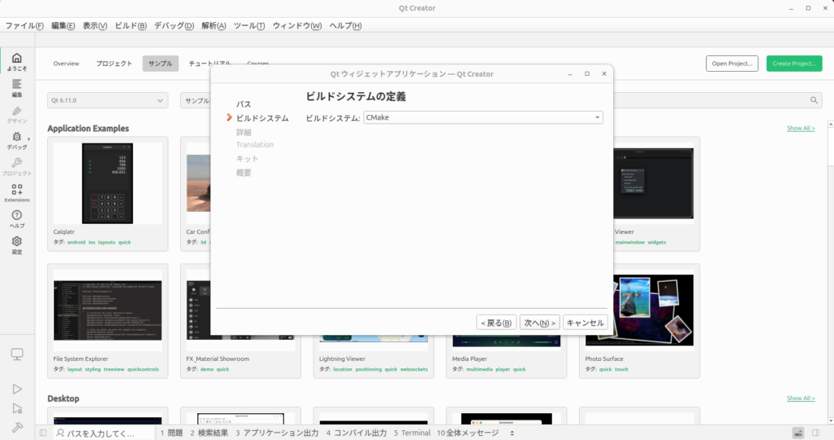834x440 pixels.
Task: Open the Qt 6.11.0 version dropdown
Action: click(x=108, y=100)
